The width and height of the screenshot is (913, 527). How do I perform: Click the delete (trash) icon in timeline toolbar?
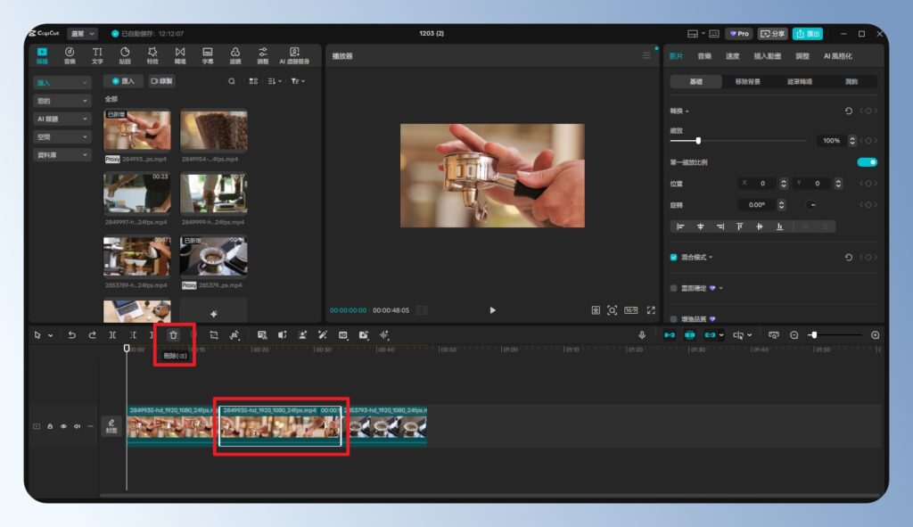(x=173, y=334)
